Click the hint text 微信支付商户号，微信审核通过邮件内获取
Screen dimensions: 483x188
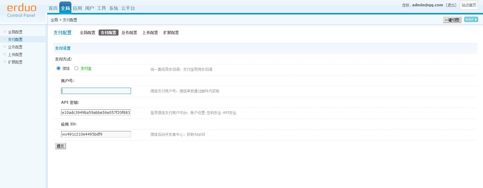(185, 91)
